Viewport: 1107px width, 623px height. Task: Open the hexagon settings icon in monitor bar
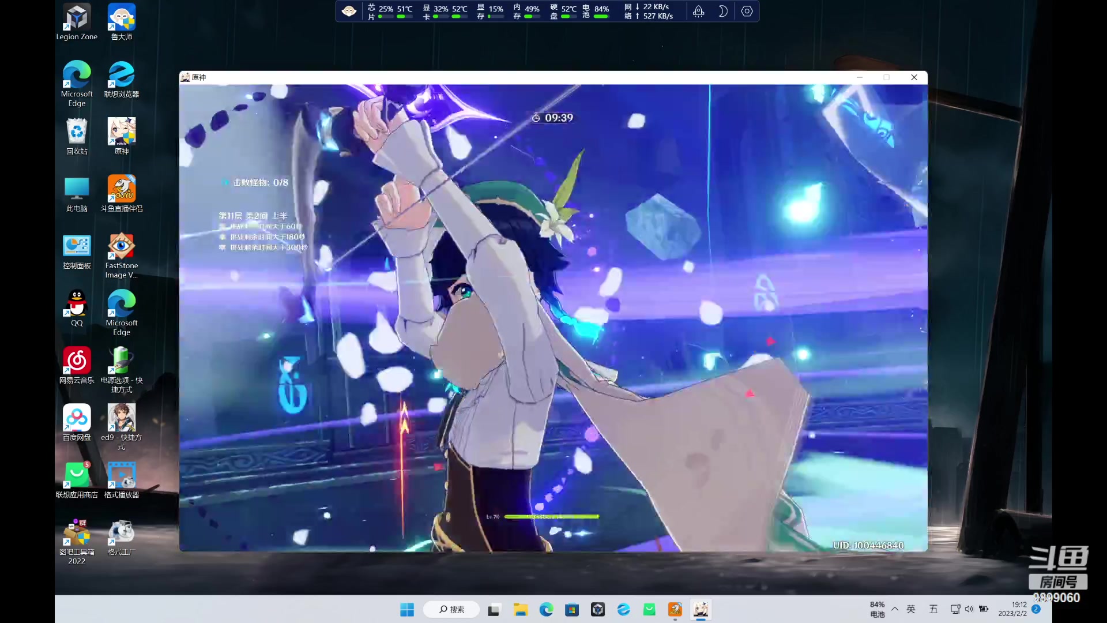[747, 11]
